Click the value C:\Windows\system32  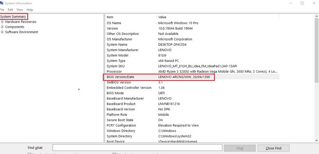click(175, 136)
